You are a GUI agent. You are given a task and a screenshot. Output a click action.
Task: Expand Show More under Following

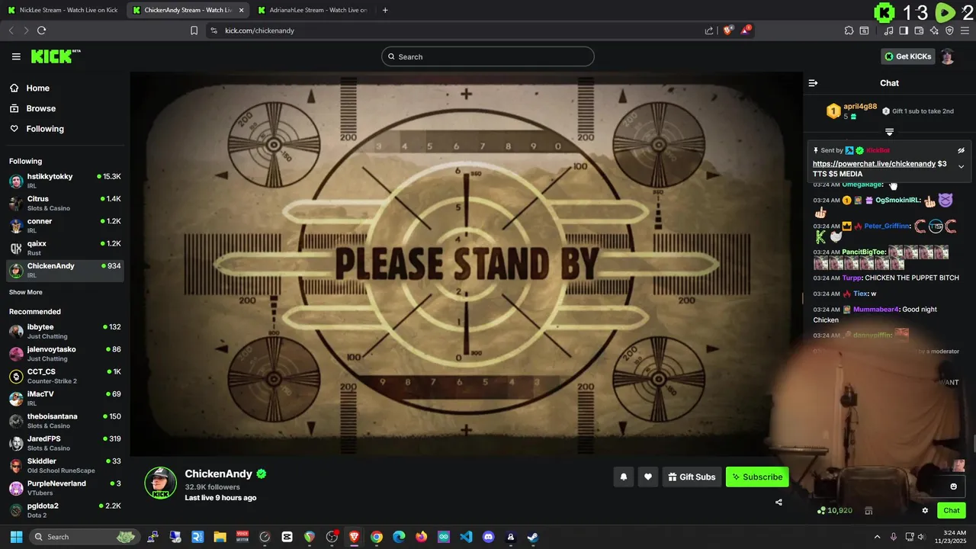pyautogui.click(x=26, y=292)
